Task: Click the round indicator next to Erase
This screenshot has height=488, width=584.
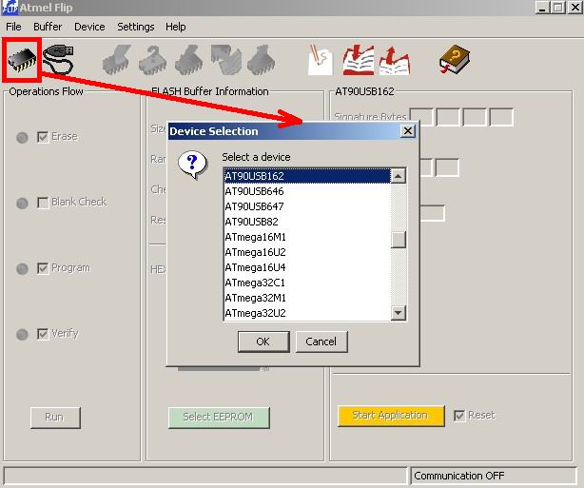Action: (x=22, y=138)
